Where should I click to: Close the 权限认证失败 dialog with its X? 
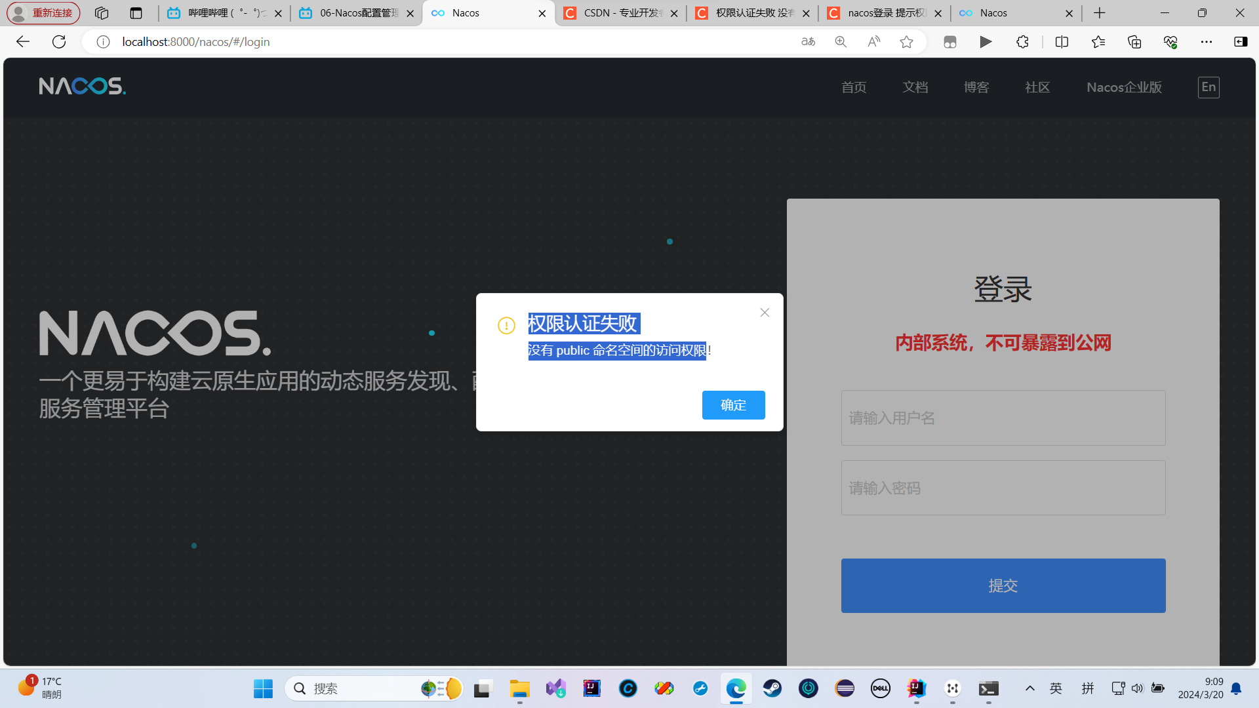coord(765,313)
